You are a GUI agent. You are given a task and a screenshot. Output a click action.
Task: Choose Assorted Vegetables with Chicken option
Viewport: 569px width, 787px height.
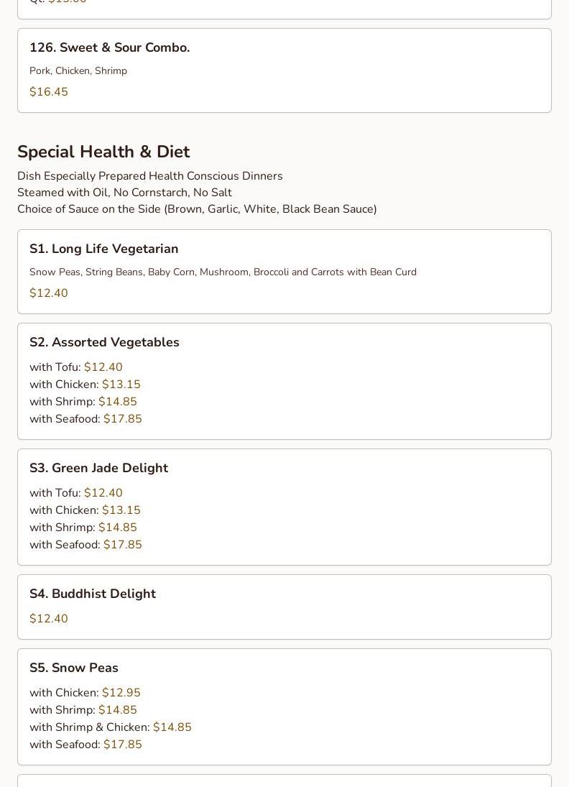85,385
